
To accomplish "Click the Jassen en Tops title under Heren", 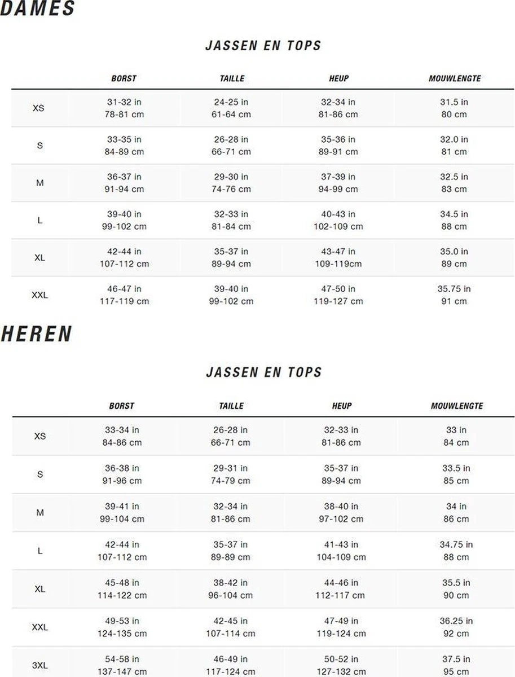I will pos(263,372).
